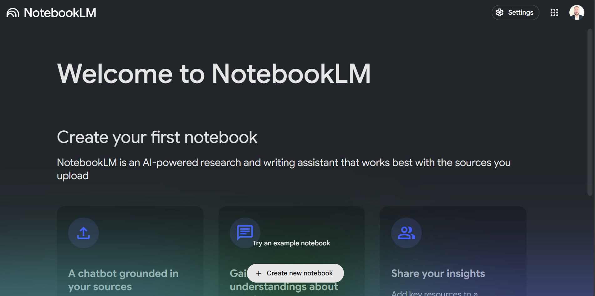Click the NotebookLM wordmark in header

click(x=60, y=13)
